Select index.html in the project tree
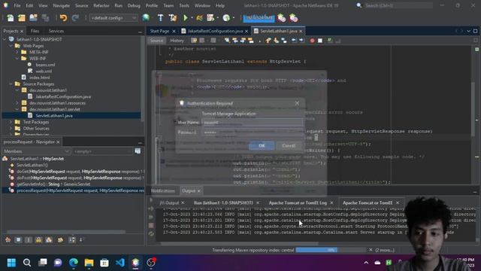Image resolution: width=481 pixels, height=271 pixels. [40, 78]
